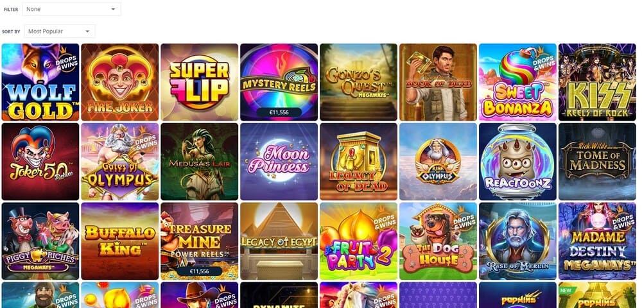
Task: Open the Legacy of Dead game
Action: pos(359,162)
